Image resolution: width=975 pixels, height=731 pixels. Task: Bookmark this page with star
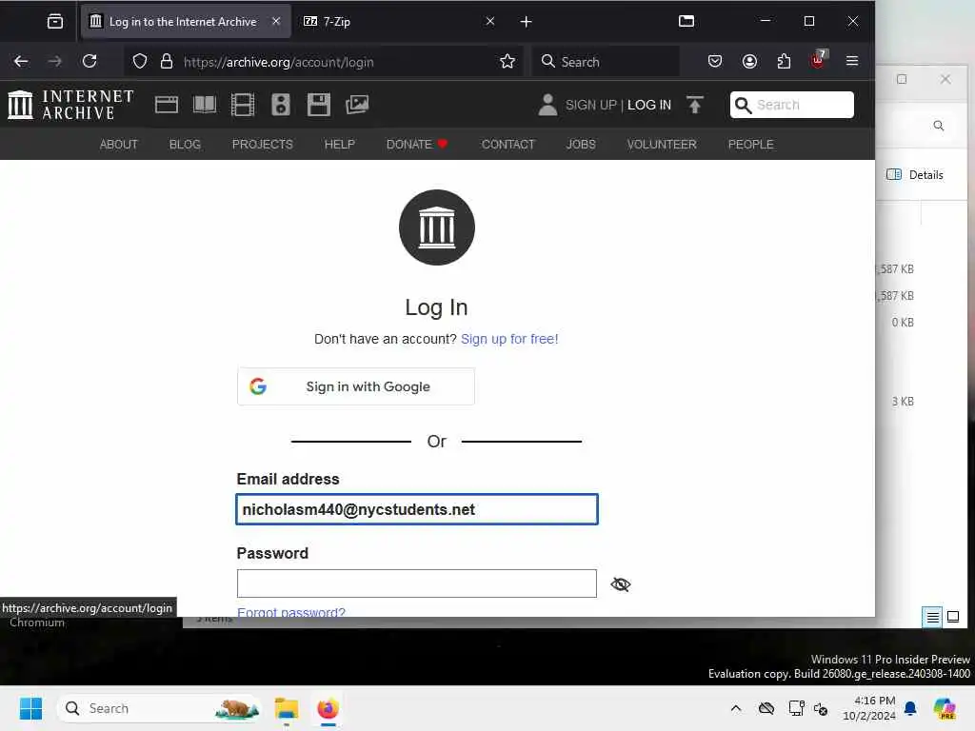click(507, 62)
